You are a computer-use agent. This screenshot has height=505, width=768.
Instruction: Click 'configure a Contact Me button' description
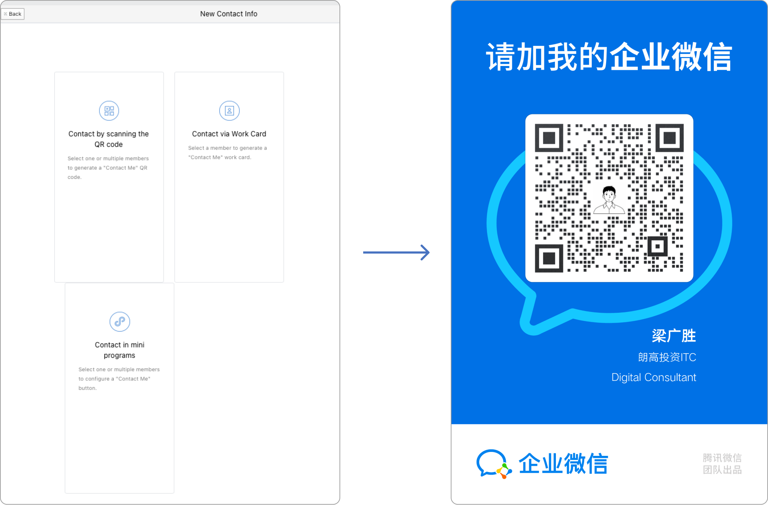[119, 379]
